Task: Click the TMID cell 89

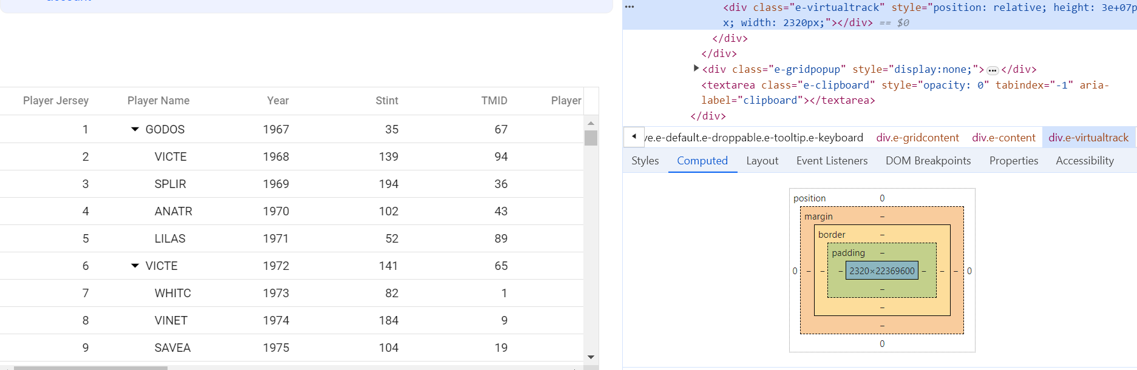Action: click(501, 238)
